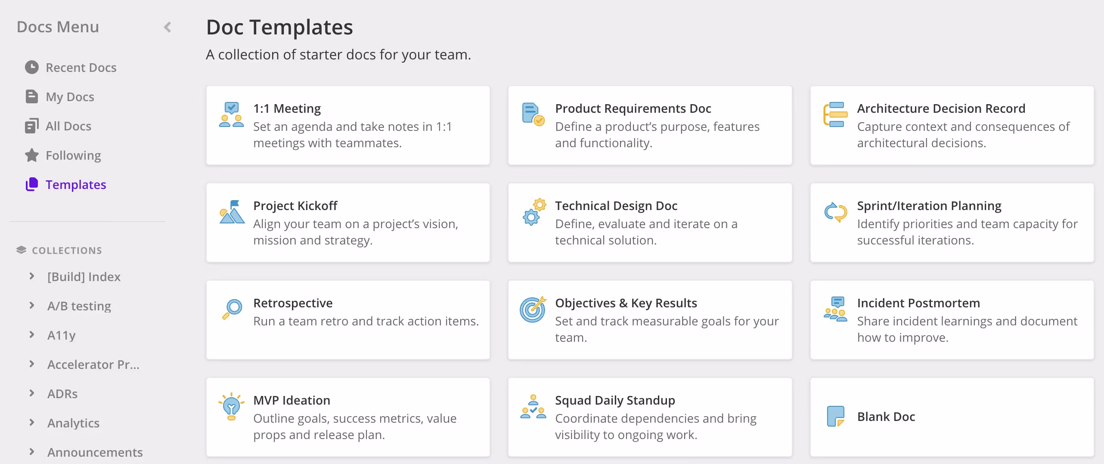Expand the A/B testing collection chevron

pos(32,306)
